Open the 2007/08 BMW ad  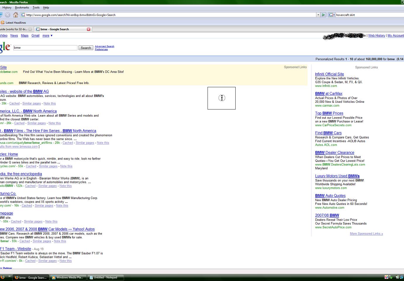pyautogui.click(x=327, y=215)
